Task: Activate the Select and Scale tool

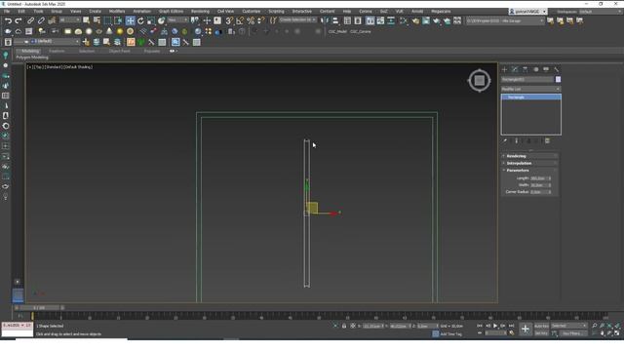Action: coord(151,20)
